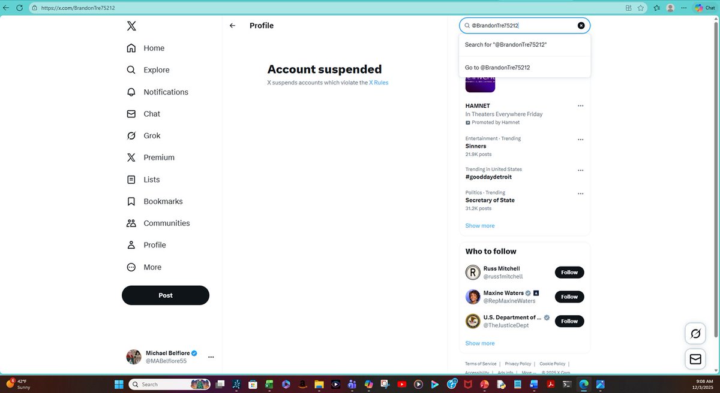Screen dimensions: 720x393
Task: Open the browser favorites list icon
Action: (x=657, y=8)
